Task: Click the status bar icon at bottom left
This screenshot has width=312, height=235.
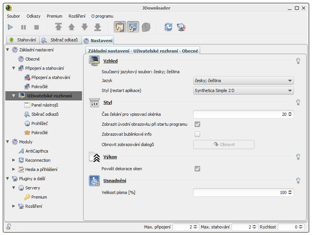Action: coord(9,227)
